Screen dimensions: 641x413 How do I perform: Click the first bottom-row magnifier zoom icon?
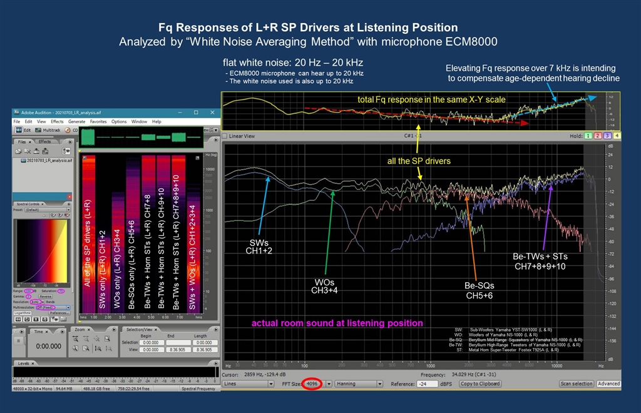tap(75, 348)
